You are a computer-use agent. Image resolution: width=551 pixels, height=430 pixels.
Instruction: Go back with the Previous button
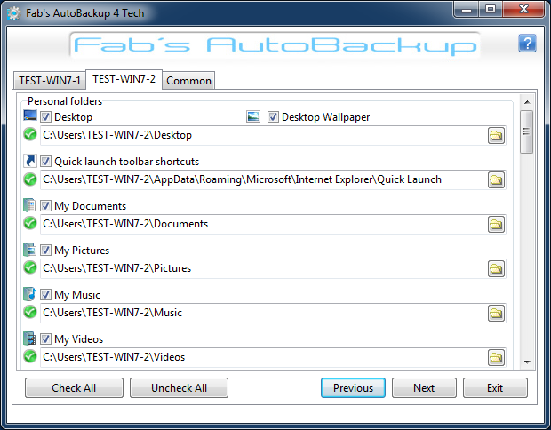click(353, 388)
